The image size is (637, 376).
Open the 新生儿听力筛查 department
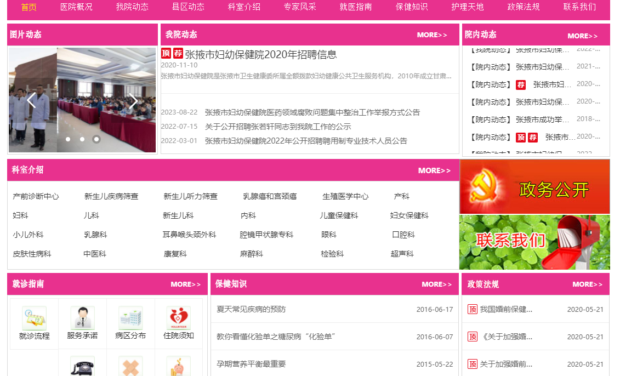(x=191, y=197)
